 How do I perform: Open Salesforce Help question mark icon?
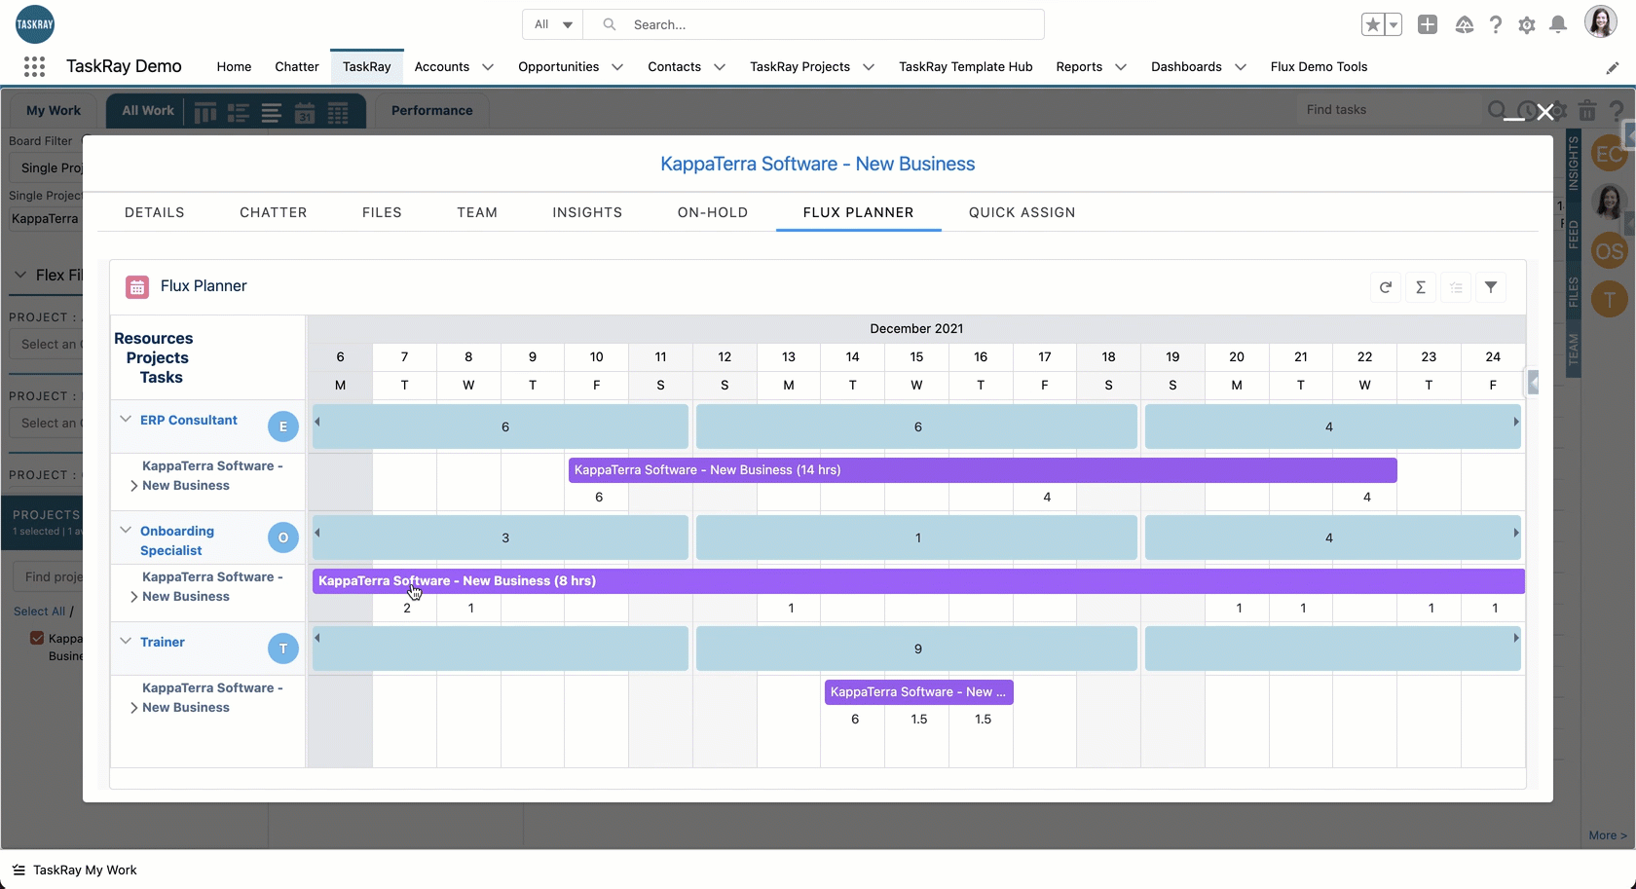click(x=1495, y=25)
